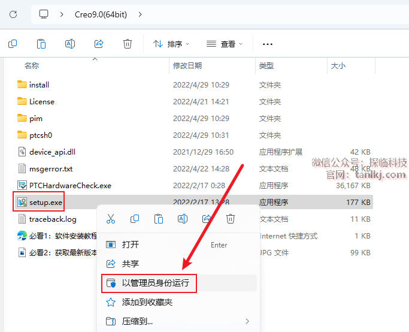Choose 打开 in context menu
Viewport: 409px width, 332px height.
[x=179, y=245]
